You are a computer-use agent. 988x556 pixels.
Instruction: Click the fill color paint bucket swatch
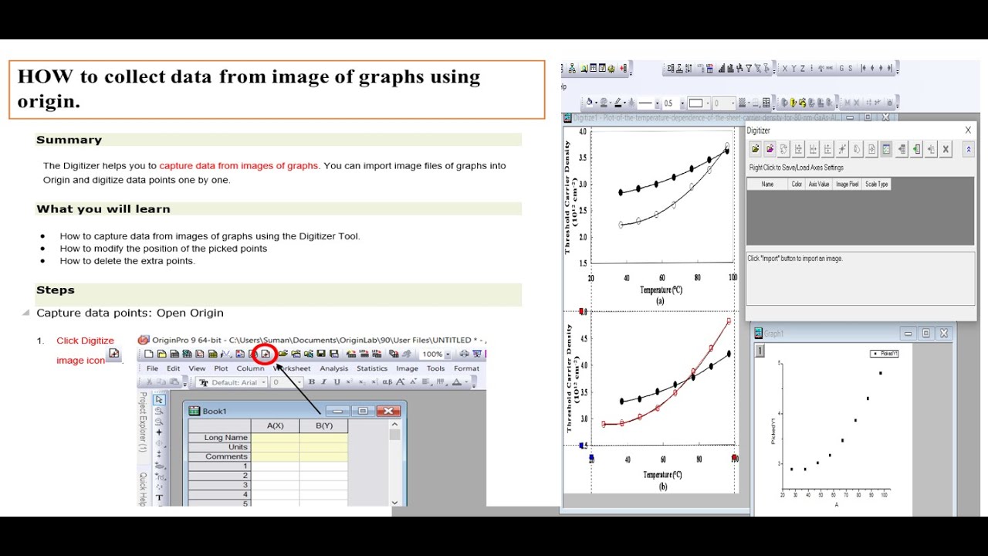click(x=589, y=102)
